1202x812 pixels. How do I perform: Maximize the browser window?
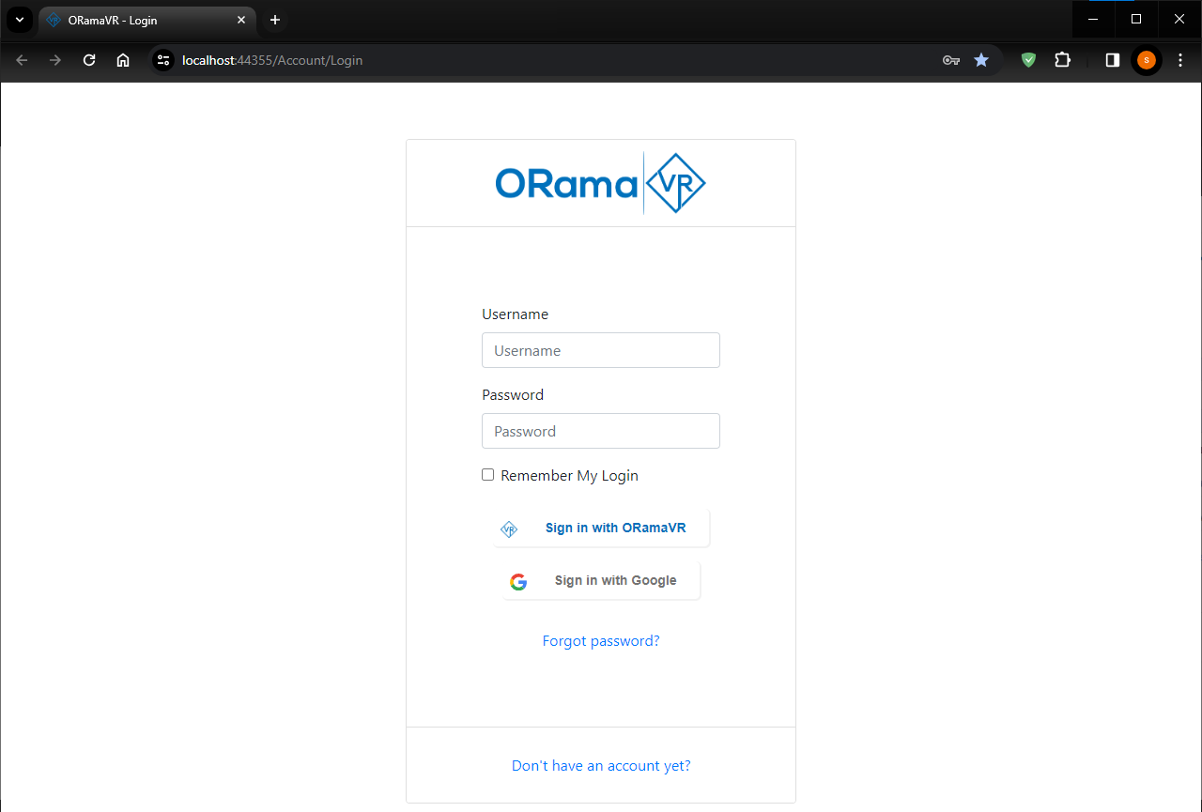pyautogui.click(x=1136, y=19)
